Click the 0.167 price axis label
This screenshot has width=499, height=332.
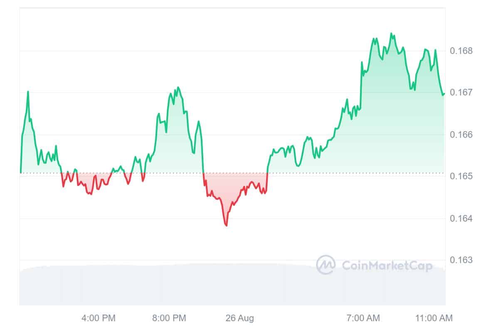(x=461, y=92)
